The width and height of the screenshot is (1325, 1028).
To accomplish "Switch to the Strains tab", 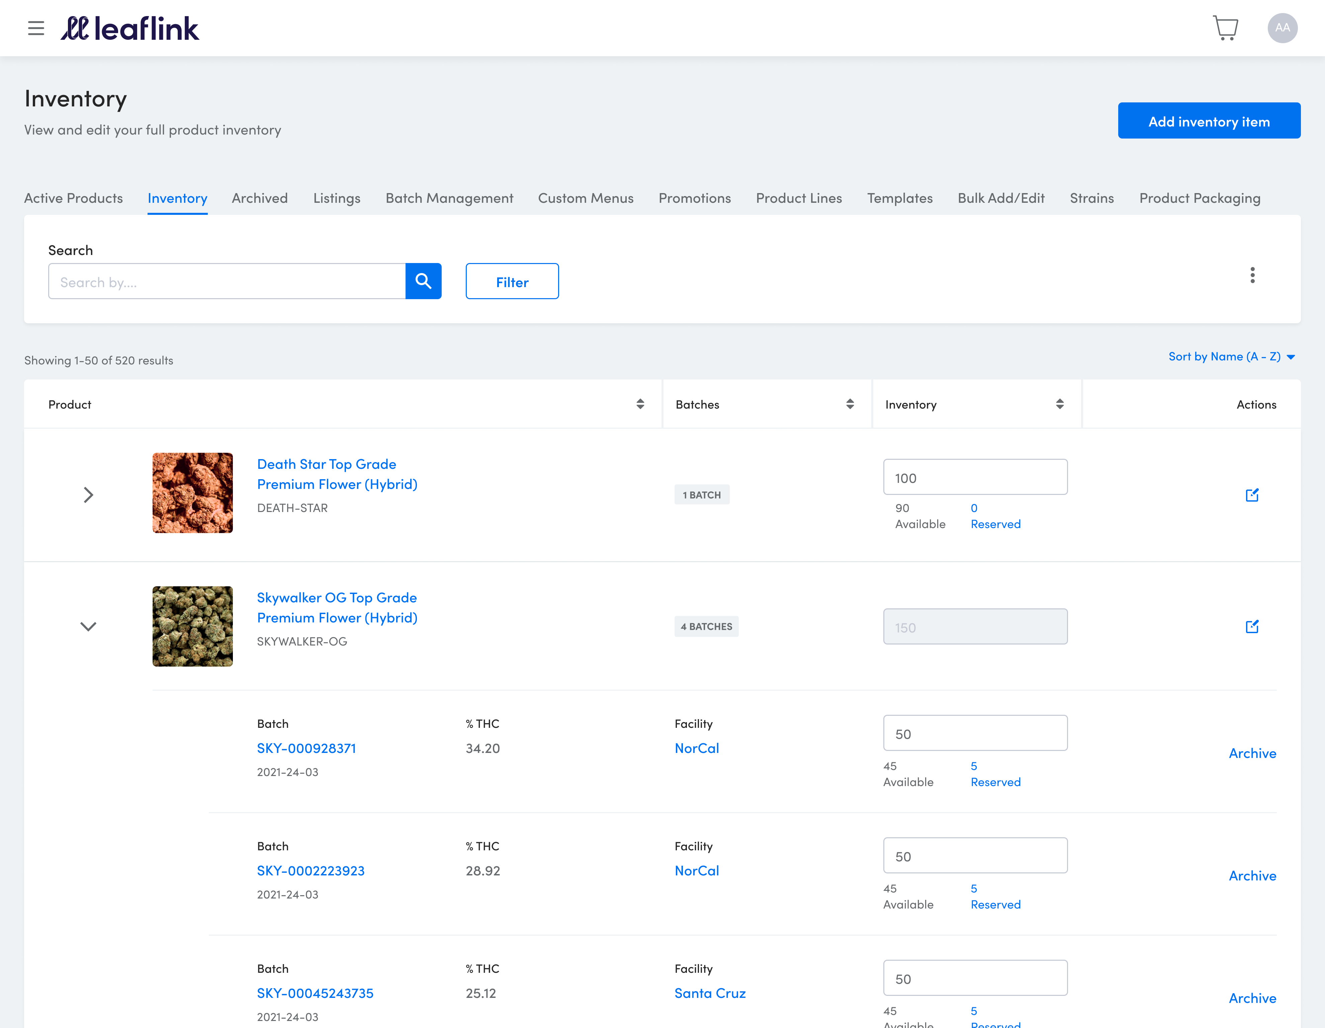I will click(x=1091, y=198).
